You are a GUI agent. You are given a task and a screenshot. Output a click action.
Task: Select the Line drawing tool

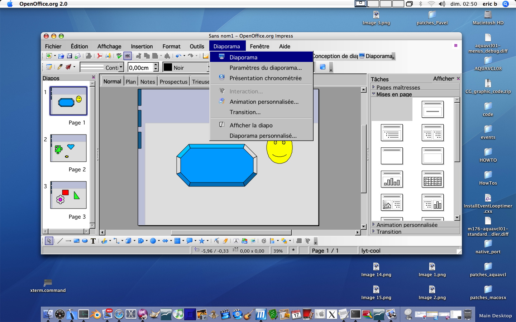[x=60, y=241]
